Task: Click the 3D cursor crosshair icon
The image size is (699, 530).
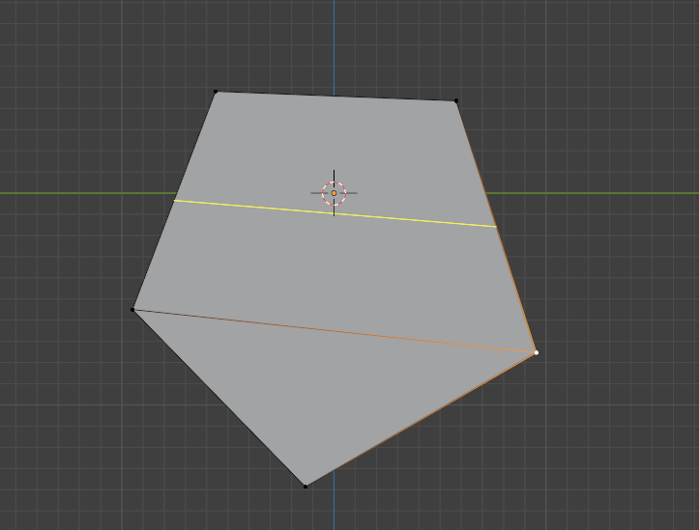Action: [x=334, y=193]
